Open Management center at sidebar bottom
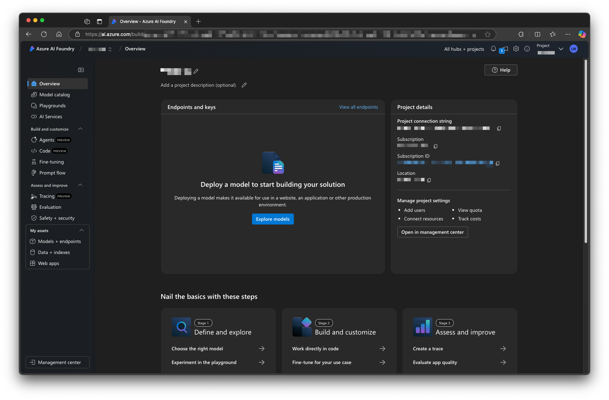This screenshot has width=609, height=400. (x=58, y=362)
